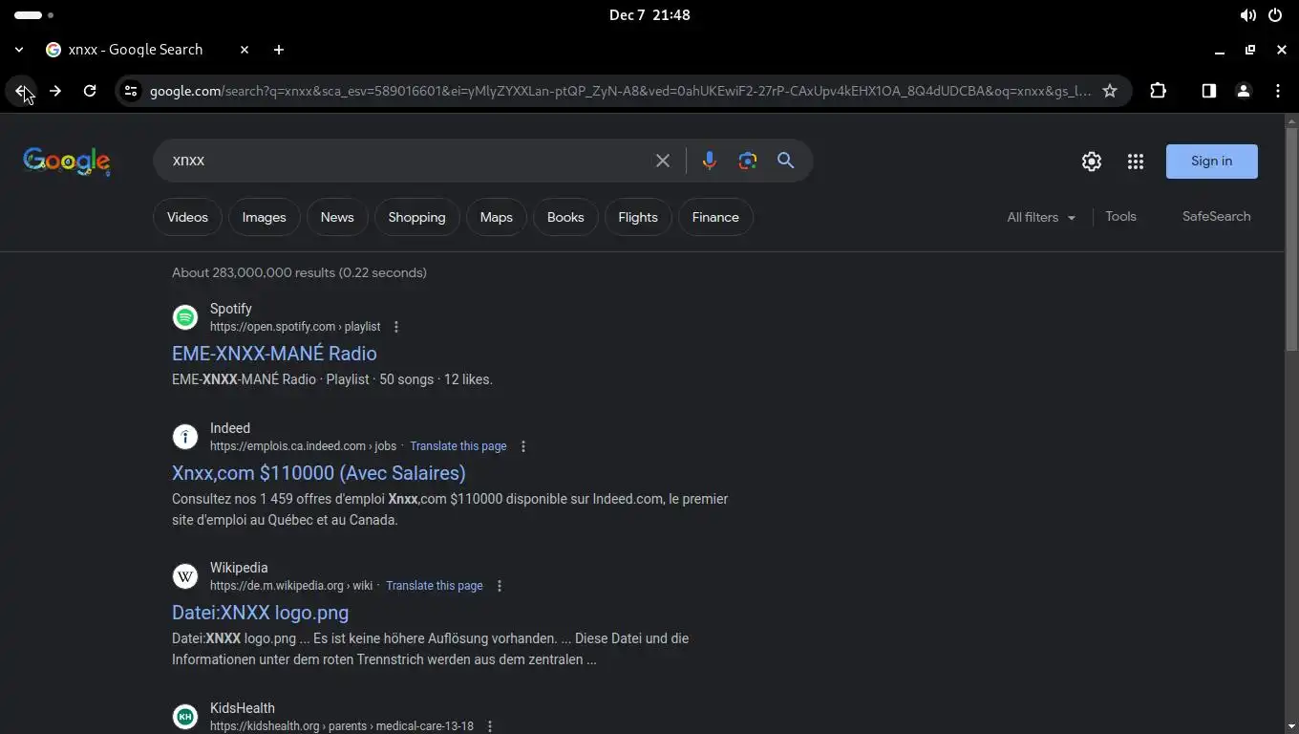This screenshot has height=734, width=1299.
Task: Toggle the browser side panel
Action: (x=1209, y=91)
